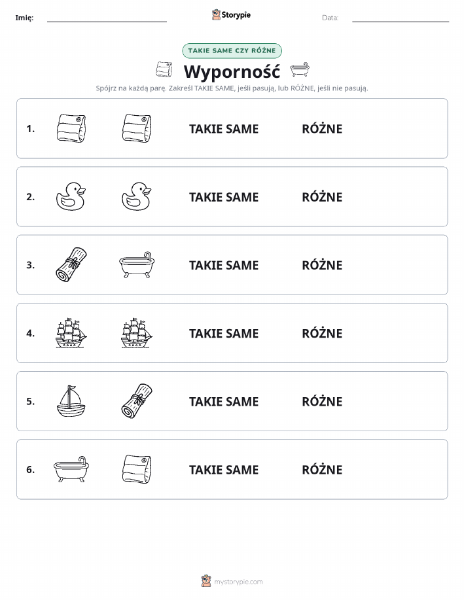Image resolution: width=464 pixels, height=600 pixels.
Task: Click the bathtub icon in row 3
Action: coord(137,264)
